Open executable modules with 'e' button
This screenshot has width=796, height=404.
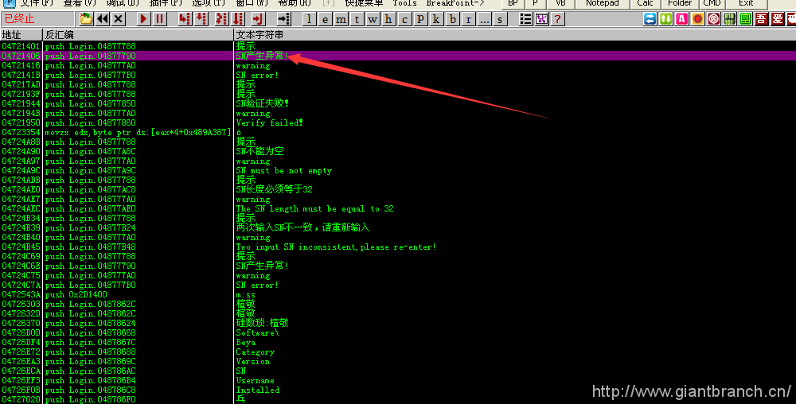325,19
